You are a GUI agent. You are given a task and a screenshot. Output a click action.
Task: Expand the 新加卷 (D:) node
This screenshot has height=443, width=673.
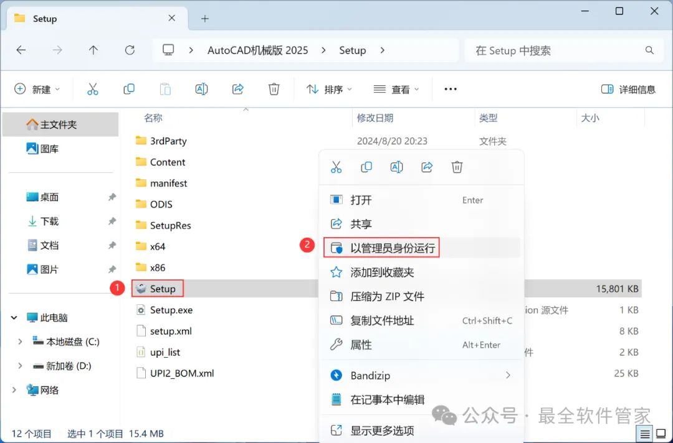point(20,365)
